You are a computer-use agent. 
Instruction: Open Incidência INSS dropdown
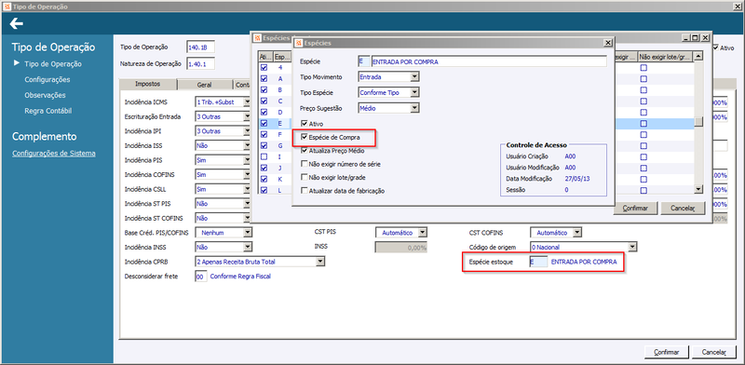247,247
